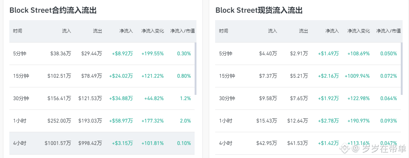Sort spot table by 流出 column header
Viewport: 409px width, 158px height.
click(x=303, y=31)
